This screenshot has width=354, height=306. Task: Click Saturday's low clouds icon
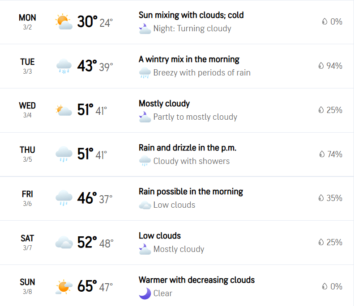pyautogui.click(x=64, y=242)
